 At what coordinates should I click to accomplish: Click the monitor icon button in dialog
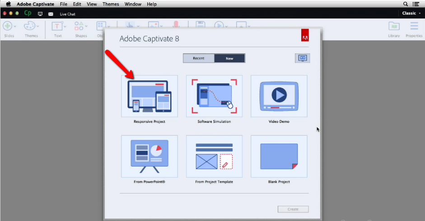click(x=303, y=58)
